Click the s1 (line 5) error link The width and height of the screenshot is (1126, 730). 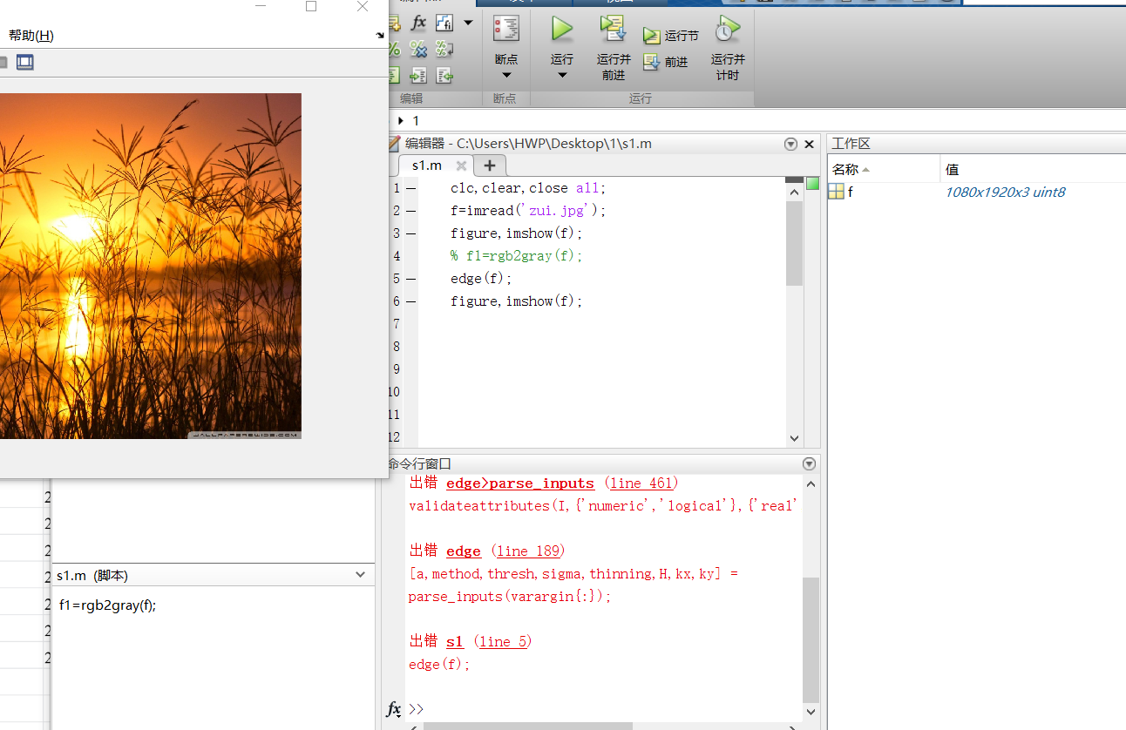(x=454, y=641)
